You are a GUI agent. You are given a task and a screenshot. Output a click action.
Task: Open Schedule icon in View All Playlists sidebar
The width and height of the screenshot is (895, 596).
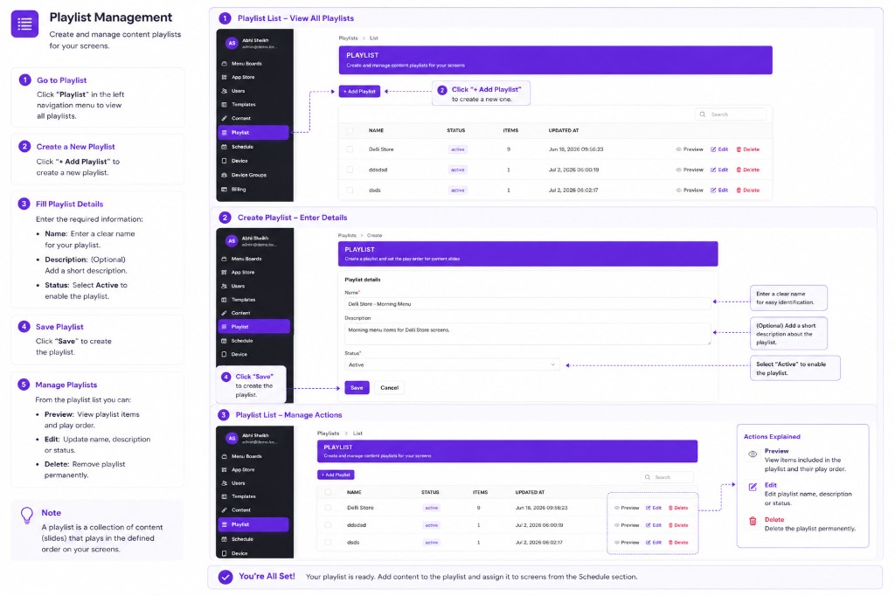[x=225, y=147]
